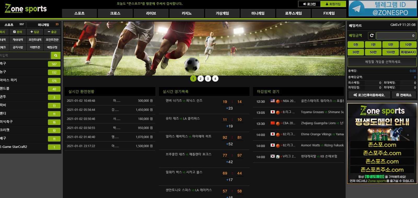Click the 전체취소 trash button

pos(404,95)
